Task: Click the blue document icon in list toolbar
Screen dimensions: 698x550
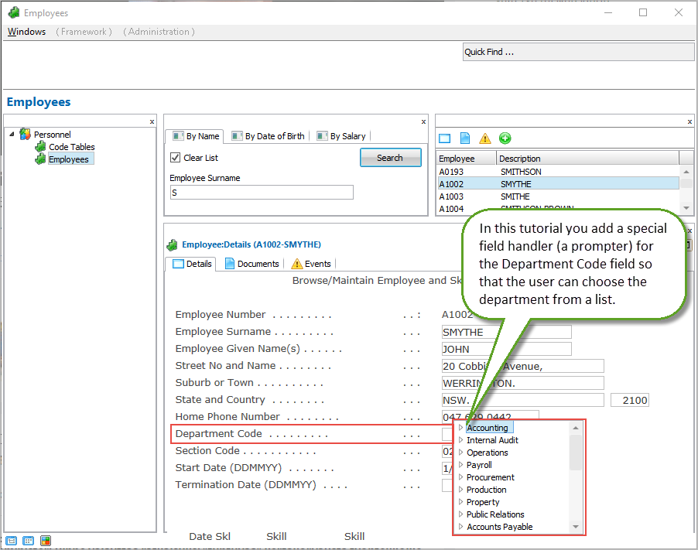Action: pyautogui.click(x=465, y=138)
